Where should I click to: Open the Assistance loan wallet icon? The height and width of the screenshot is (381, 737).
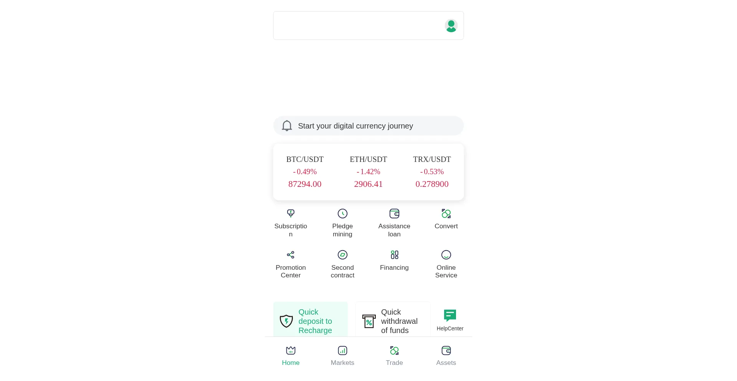click(x=394, y=214)
